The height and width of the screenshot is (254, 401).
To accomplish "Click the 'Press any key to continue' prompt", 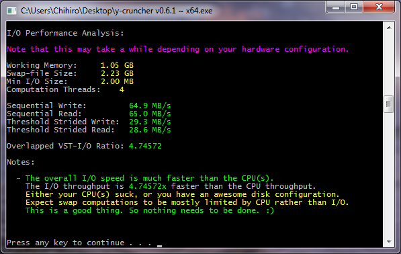I will pyautogui.click(x=79, y=243).
